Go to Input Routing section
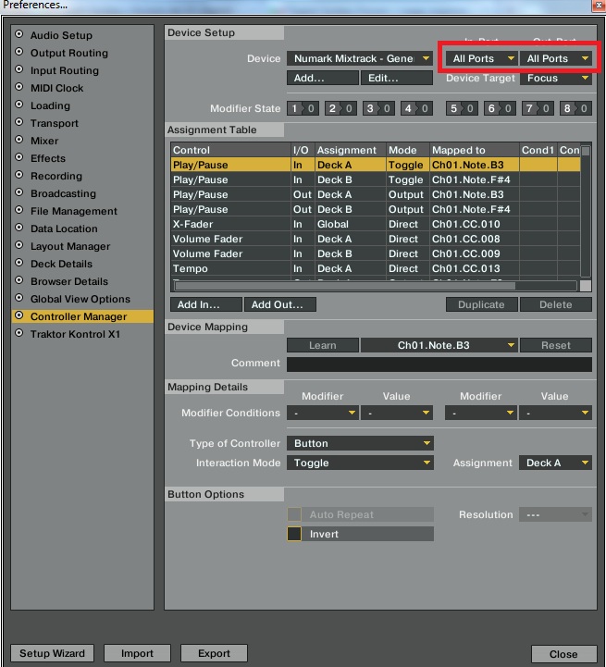 (64, 70)
